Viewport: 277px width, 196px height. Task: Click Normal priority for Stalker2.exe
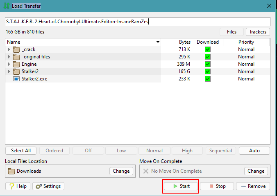[x=246, y=79]
